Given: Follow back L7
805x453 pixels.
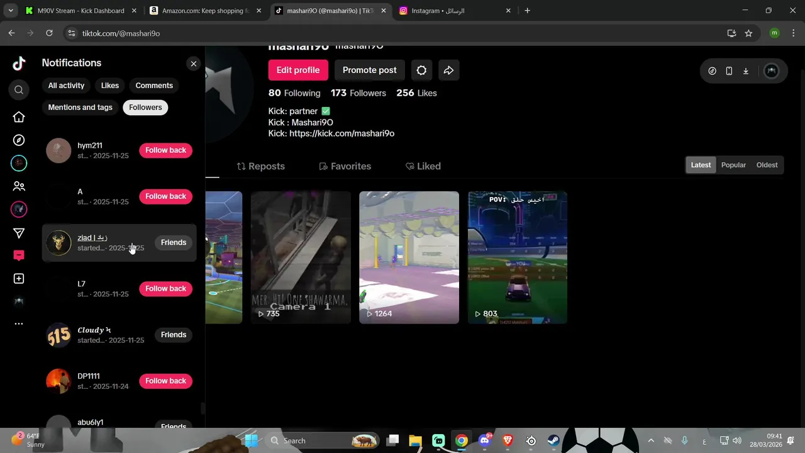Looking at the screenshot, I should (165, 289).
